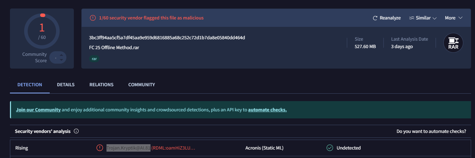475x158 pixels.
Task: Click the automate checks link
Action: 267,110
